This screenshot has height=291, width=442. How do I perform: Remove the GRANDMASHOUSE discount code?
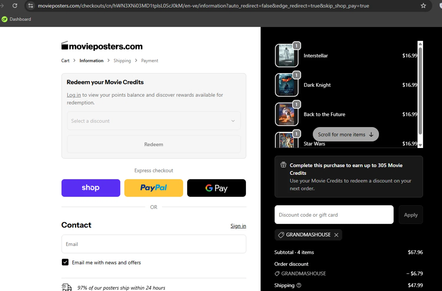[x=336, y=235]
